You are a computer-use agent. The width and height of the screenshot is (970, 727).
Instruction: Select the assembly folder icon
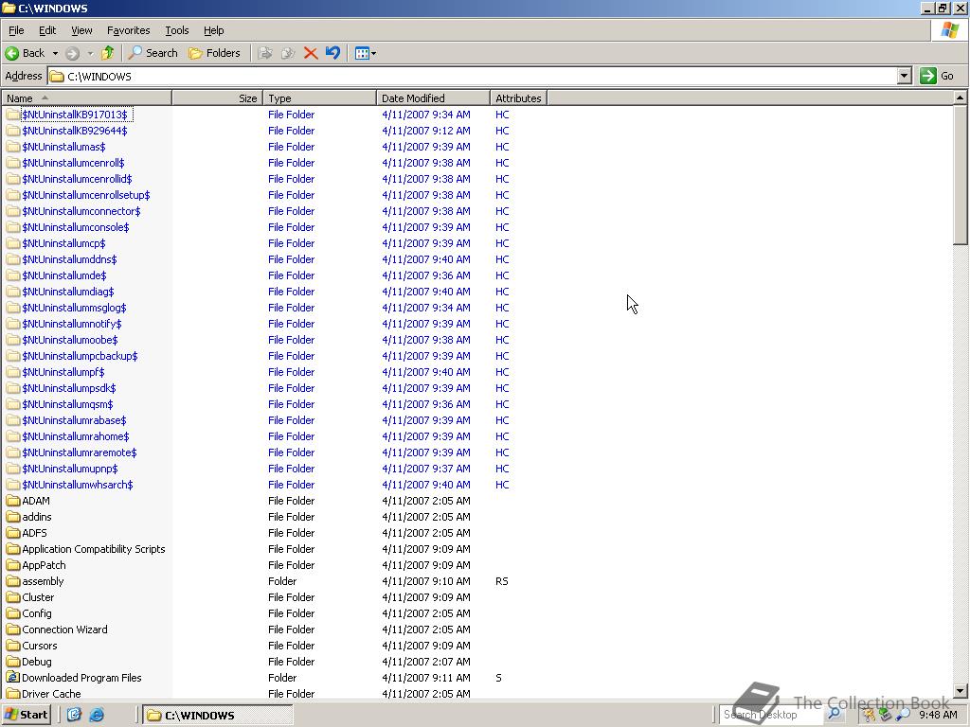pos(13,580)
